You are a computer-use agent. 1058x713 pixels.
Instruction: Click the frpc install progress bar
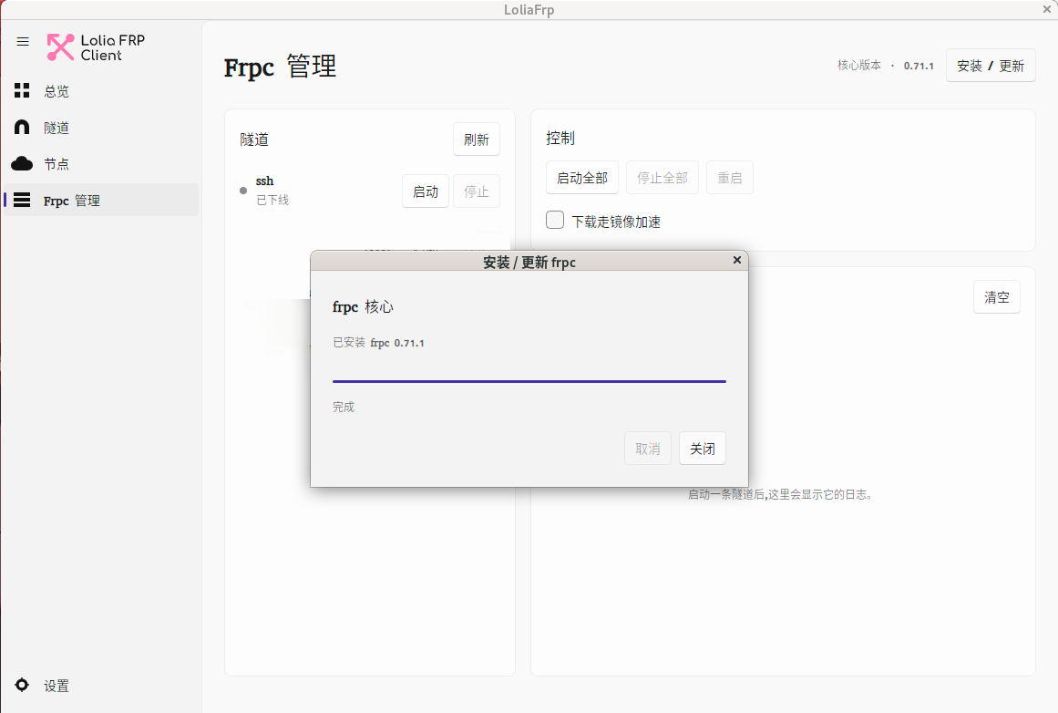click(x=529, y=381)
